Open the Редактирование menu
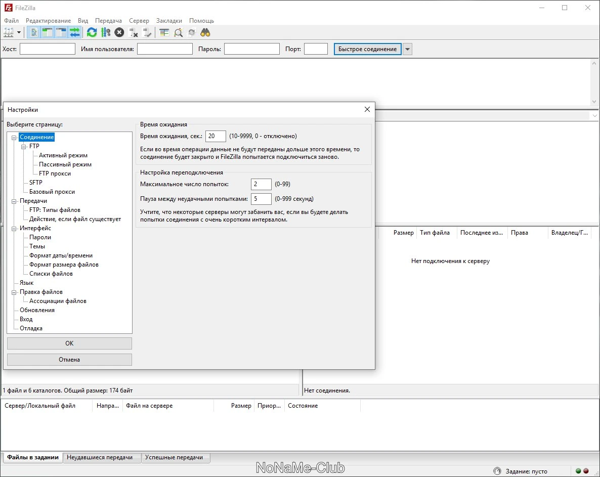The width and height of the screenshot is (600, 477). [x=48, y=21]
